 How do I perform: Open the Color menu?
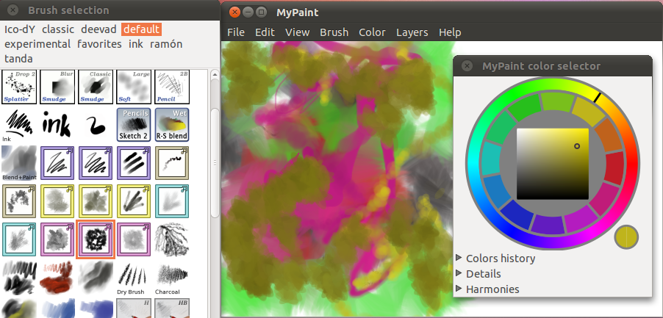(x=372, y=32)
